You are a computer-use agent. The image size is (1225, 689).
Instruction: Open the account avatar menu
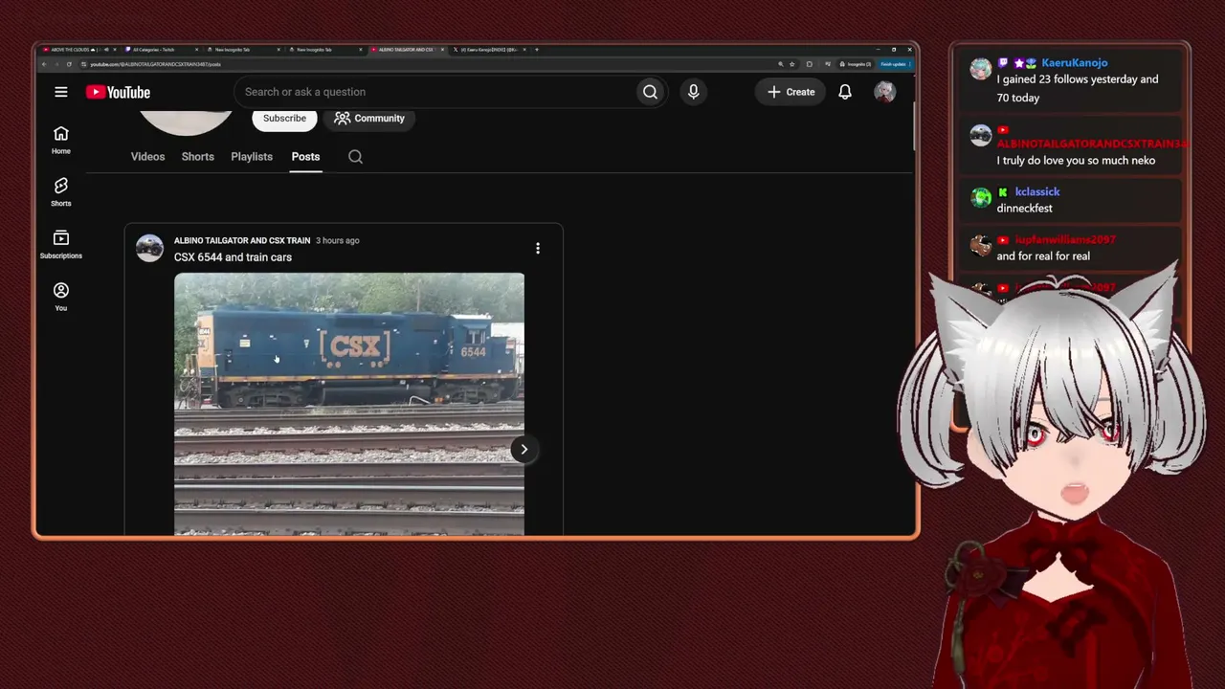884,92
